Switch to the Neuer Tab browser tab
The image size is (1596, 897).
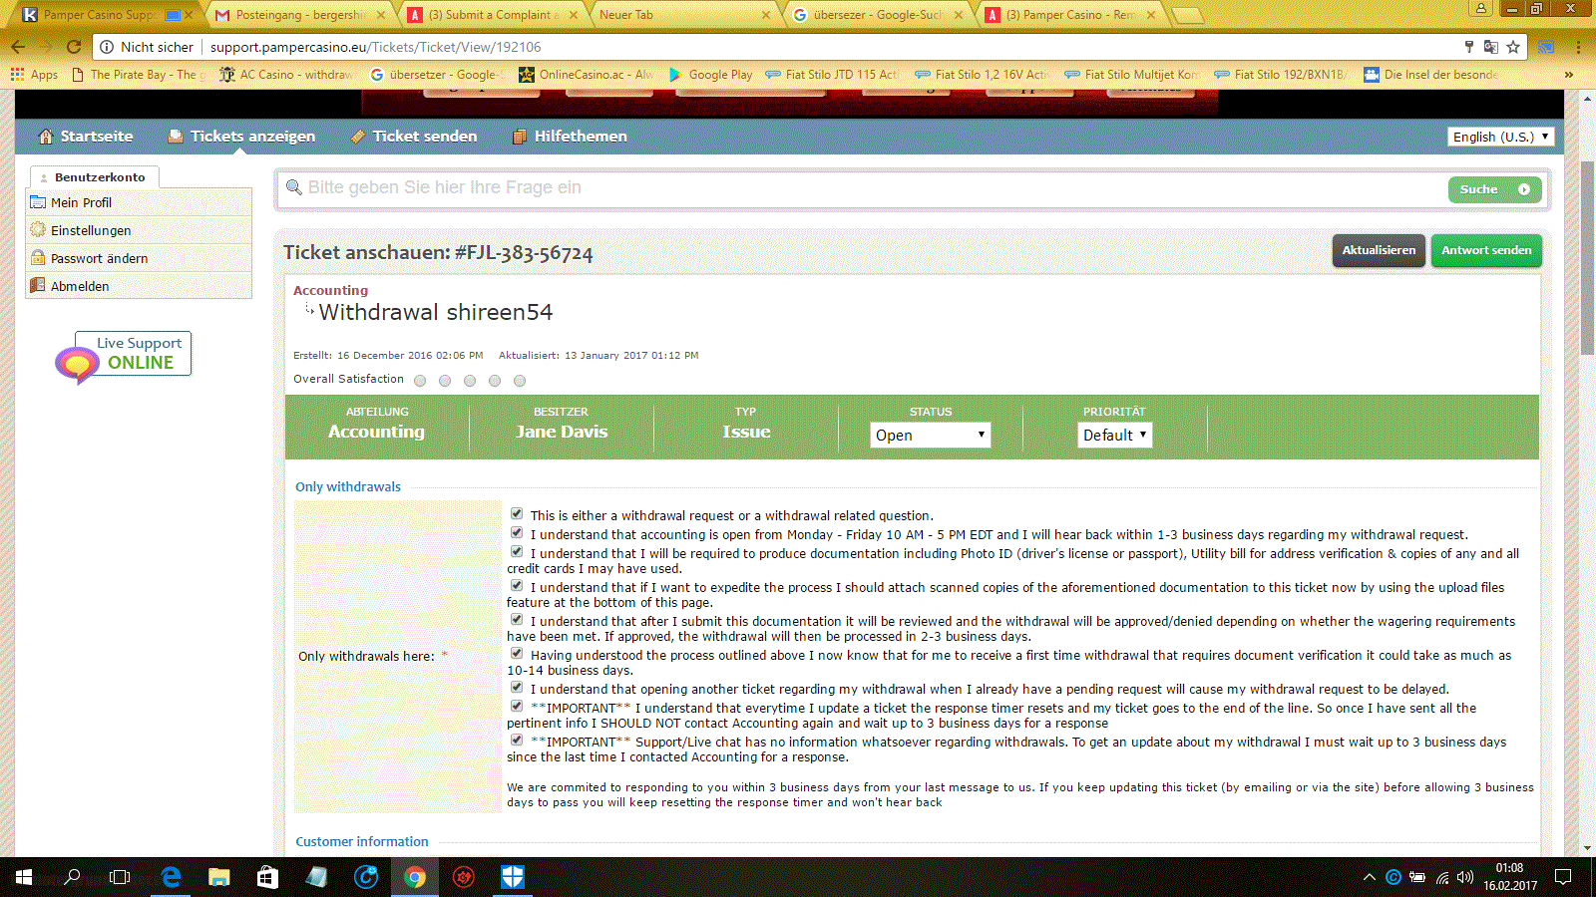click(x=683, y=14)
